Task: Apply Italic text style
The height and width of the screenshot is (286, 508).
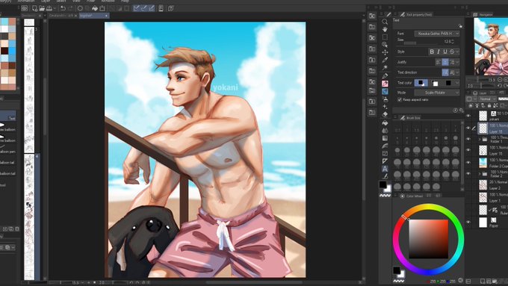Action: 439,52
